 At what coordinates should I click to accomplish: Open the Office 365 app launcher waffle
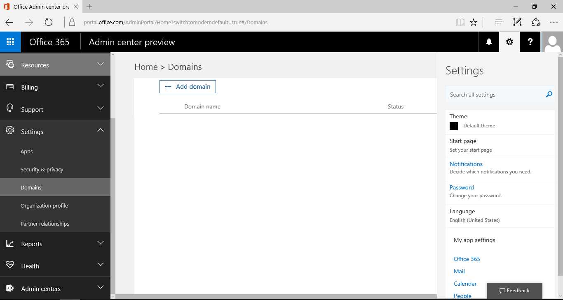pyautogui.click(x=10, y=42)
